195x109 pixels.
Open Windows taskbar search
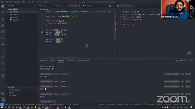[5, 107]
